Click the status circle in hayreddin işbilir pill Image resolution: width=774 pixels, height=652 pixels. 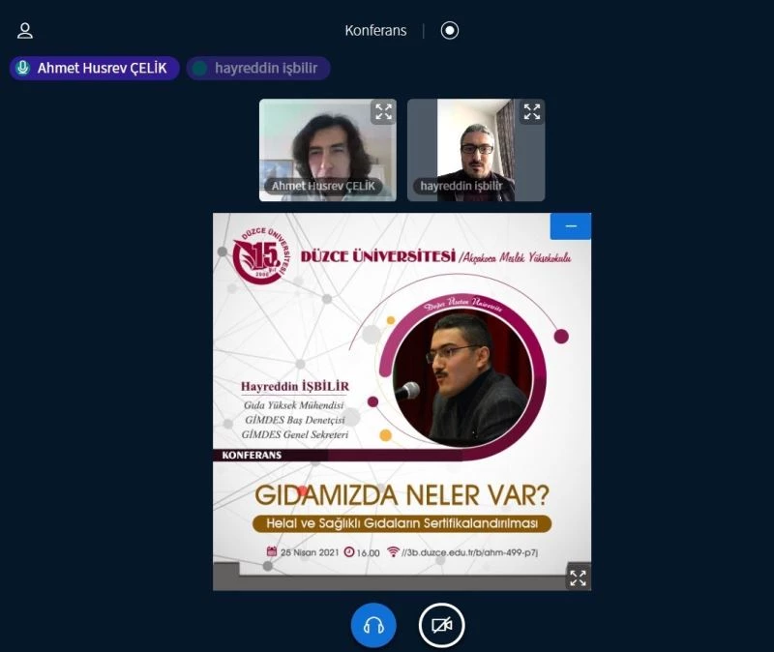[x=199, y=68]
